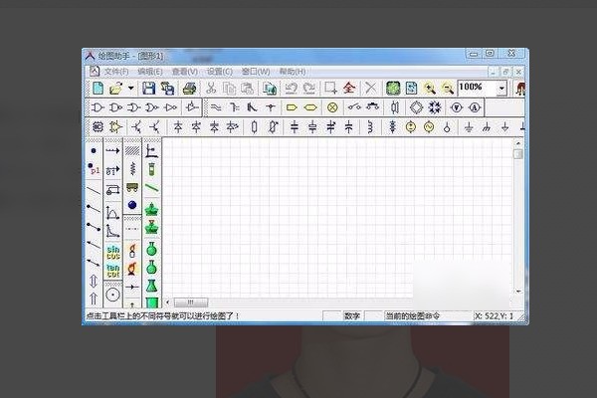The height and width of the screenshot is (398, 597).
Task: Click the cart on wheels symbol
Action: pos(112,188)
